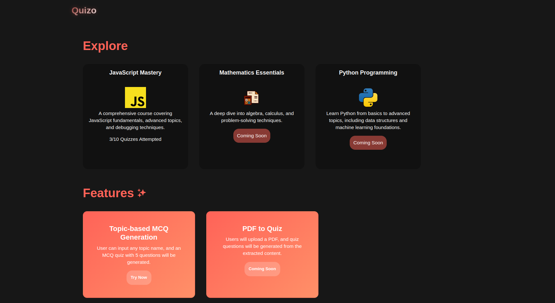Click the Quizo logo
This screenshot has width=555, height=303.
coord(84,11)
